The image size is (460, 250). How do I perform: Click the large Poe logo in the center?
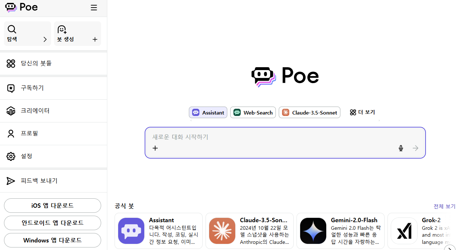point(285,76)
